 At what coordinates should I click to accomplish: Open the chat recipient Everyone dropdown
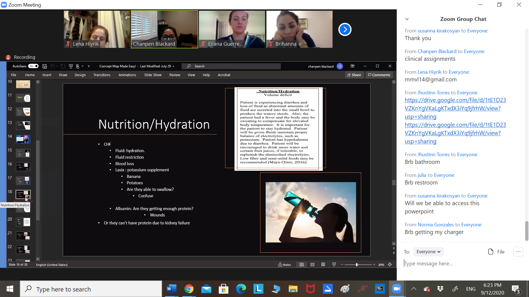(x=428, y=252)
